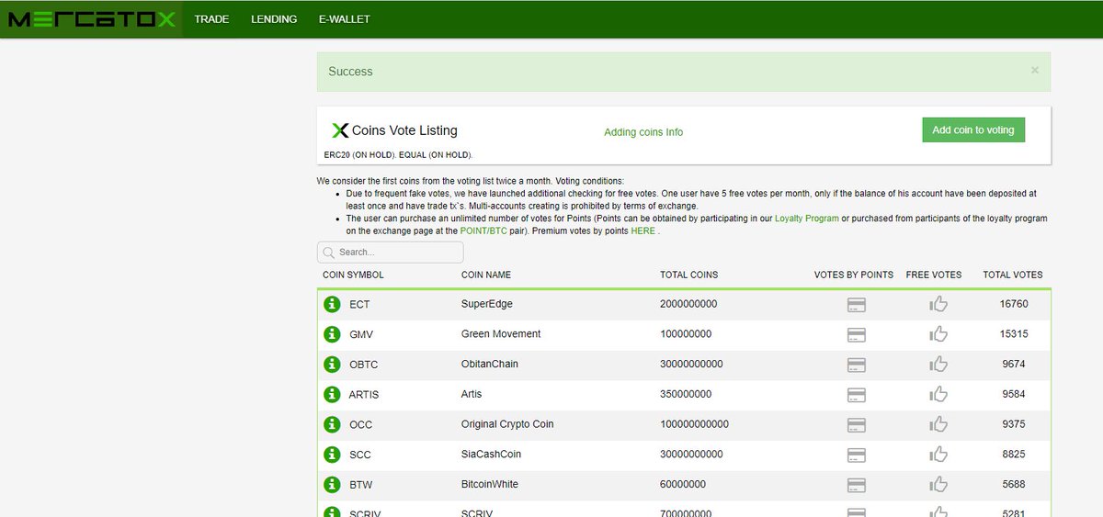Open the Adding coins Info link
This screenshot has width=1103, height=517.
pyautogui.click(x=643, y=132)
